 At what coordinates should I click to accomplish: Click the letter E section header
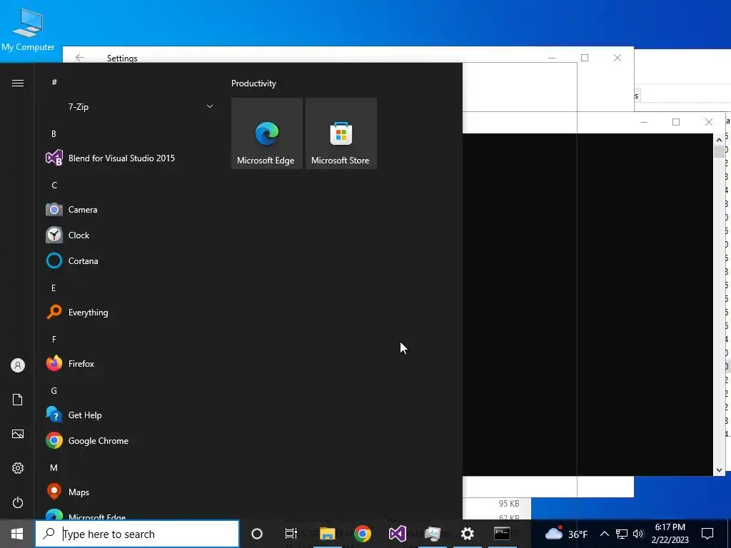click(x=54, y=288)
